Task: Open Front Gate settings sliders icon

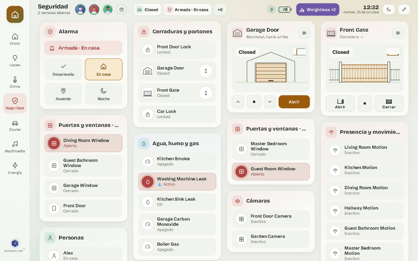Action: click(x=398, y=33)
